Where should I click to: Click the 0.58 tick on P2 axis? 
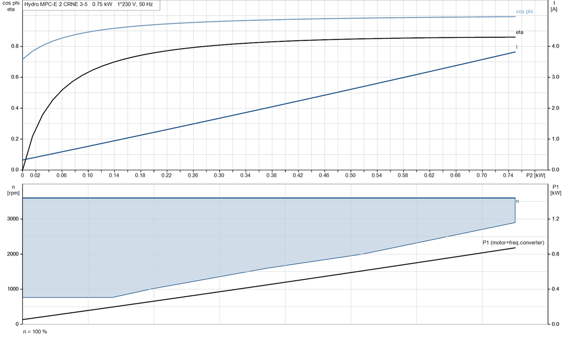click(x=403, y=175)
